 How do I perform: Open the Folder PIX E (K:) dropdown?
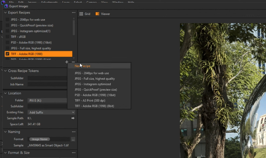tap(47, 101)
